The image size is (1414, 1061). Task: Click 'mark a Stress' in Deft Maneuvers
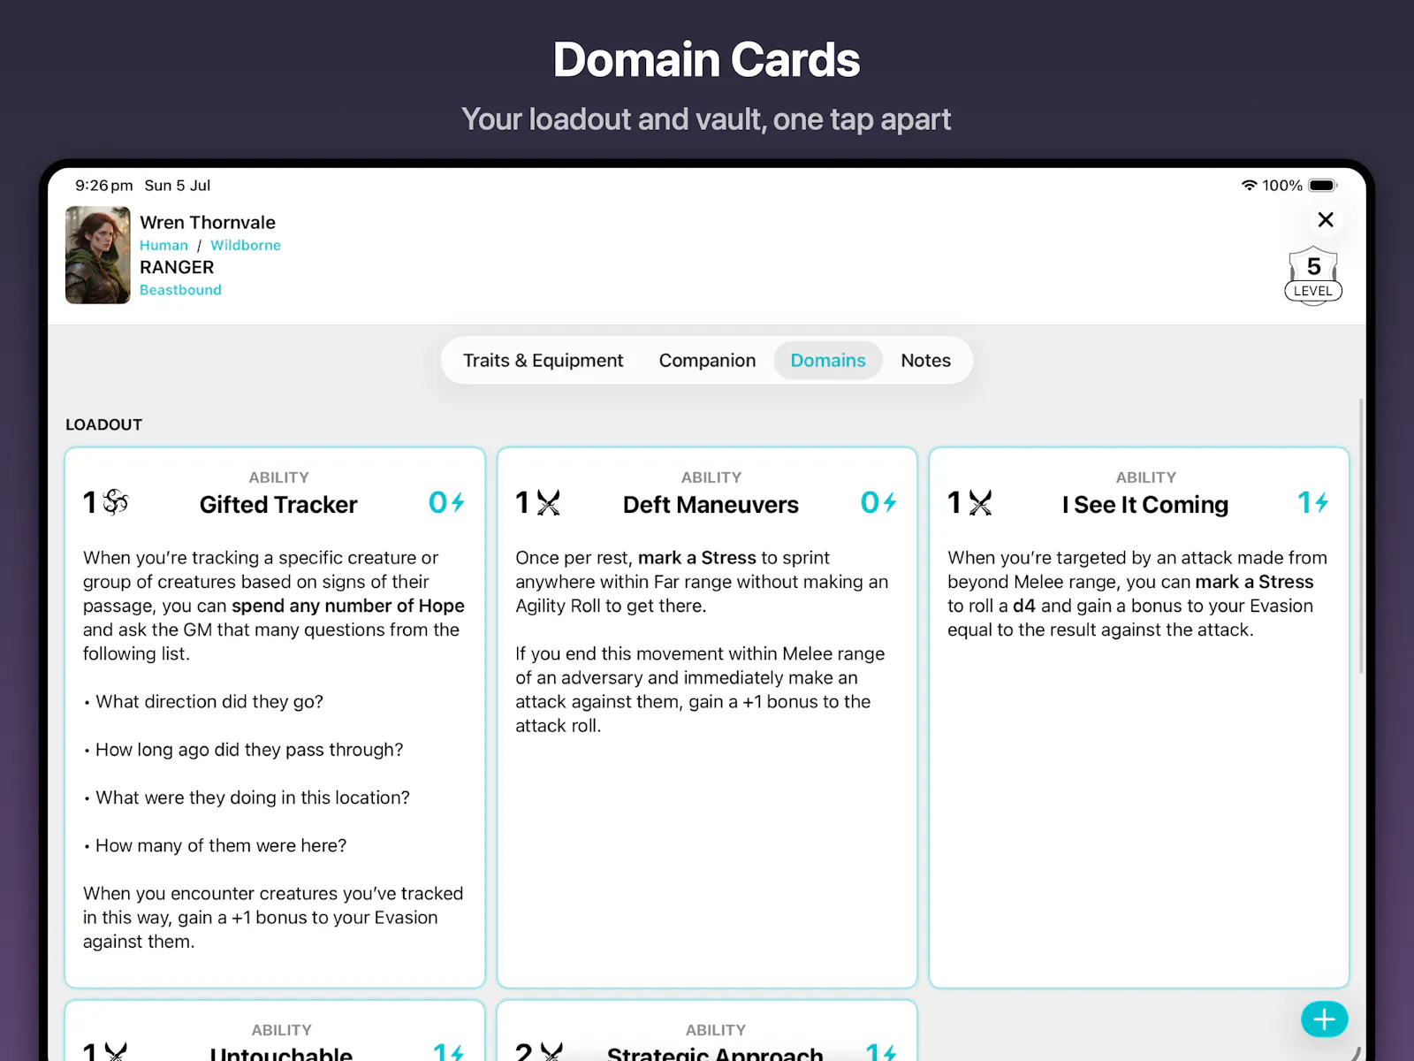coord(697,558)
